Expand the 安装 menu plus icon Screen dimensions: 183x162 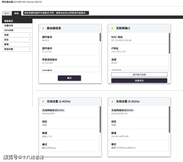[x=30, y=35]
